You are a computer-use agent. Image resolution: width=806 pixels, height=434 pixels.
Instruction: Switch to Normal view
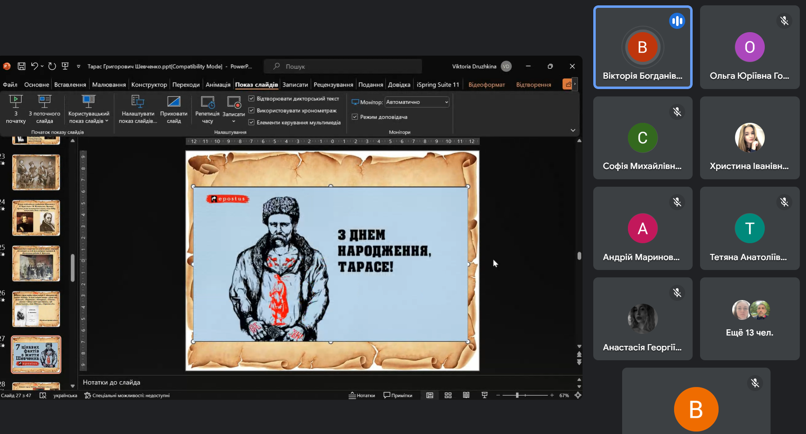coord(430,395)
